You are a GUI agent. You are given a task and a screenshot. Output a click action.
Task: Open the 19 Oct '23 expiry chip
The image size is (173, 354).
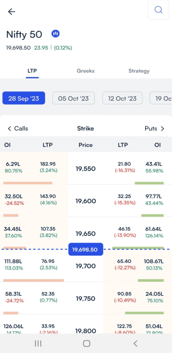point(164,98)
